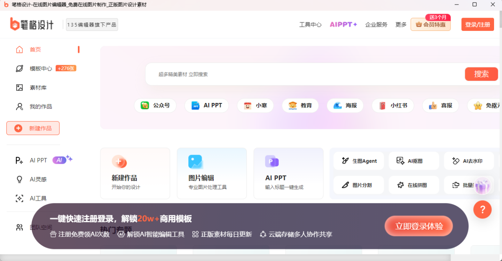Open 企业服务 in top navigation
502x261 pixels.
click(376, 25)
